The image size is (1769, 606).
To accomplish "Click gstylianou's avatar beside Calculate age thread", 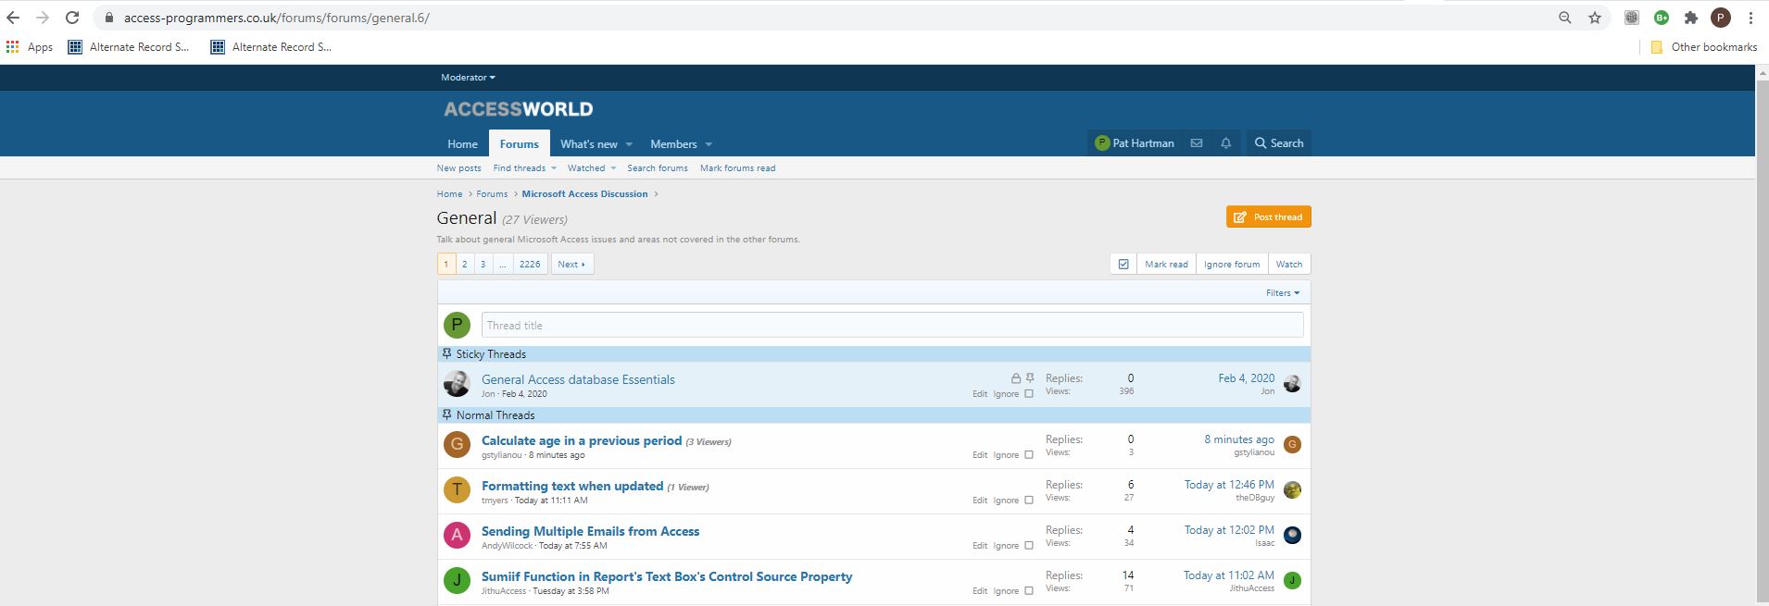I will pyautogui.click(x=457, y=445).
